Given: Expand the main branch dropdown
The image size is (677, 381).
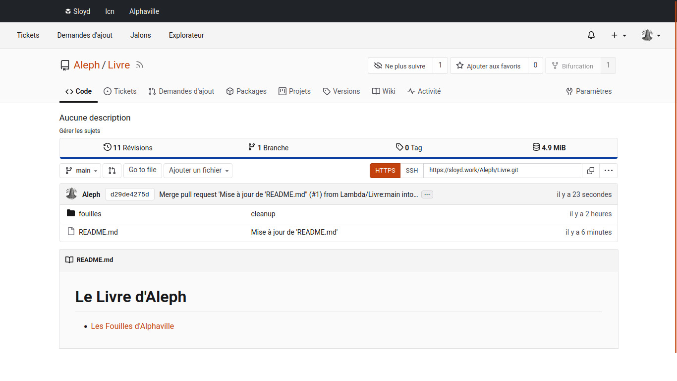Looking at the screenshot, I should [80, 171].
